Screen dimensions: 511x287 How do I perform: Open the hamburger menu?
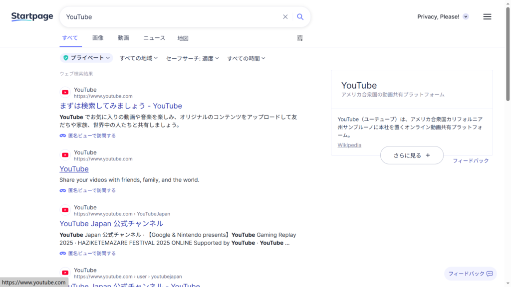coord(487,16)
